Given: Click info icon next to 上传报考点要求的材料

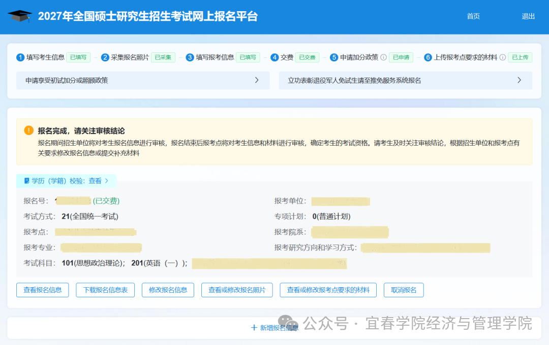Looking at the screenshot, I should pyautogui.click(x=502, y=57).
